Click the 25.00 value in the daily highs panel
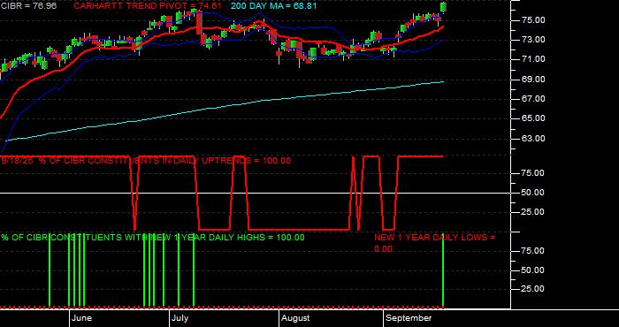Viewport: 619px width, 327px height. click(533, 289)
